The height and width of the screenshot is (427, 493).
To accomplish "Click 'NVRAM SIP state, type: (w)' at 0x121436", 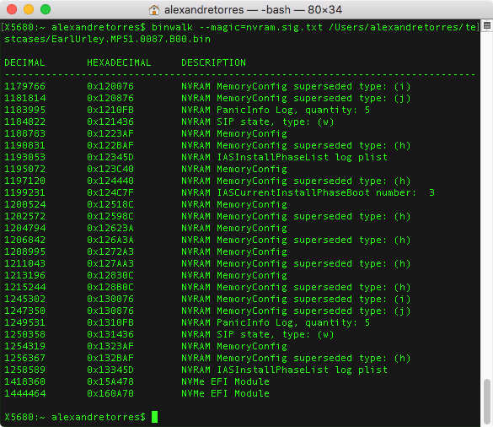I will pos(258,122).
